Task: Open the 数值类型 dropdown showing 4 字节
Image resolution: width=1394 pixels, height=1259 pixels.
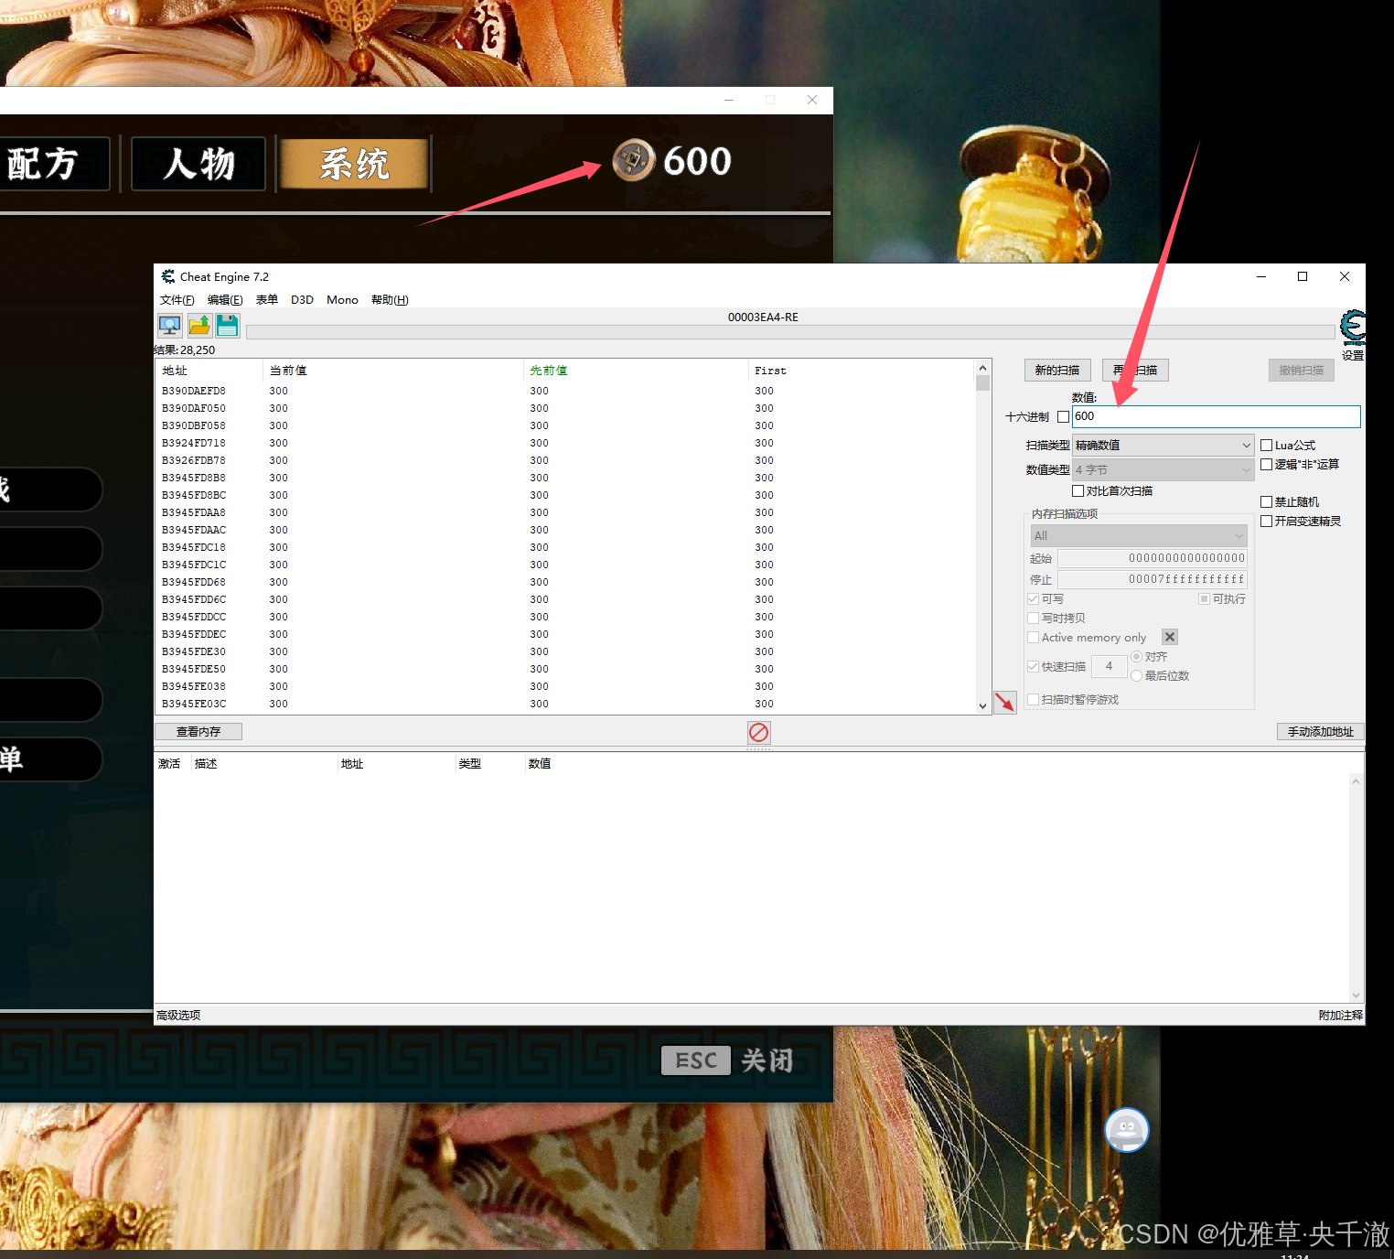Action: pos(1163,470)
